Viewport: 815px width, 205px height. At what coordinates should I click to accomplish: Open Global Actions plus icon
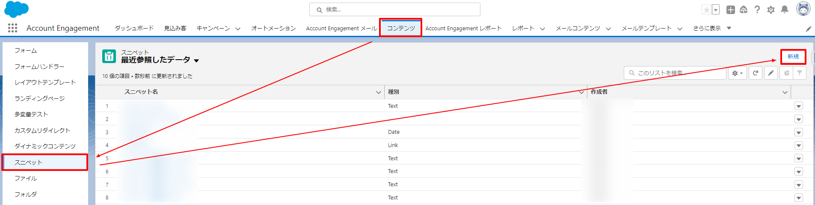[731, 9]
